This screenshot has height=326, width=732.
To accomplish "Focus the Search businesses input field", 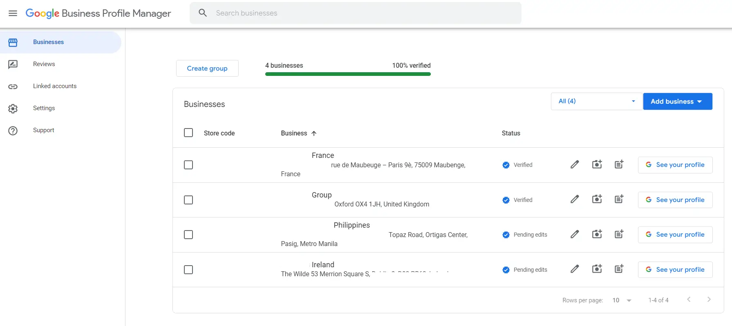I will [356, 13].
